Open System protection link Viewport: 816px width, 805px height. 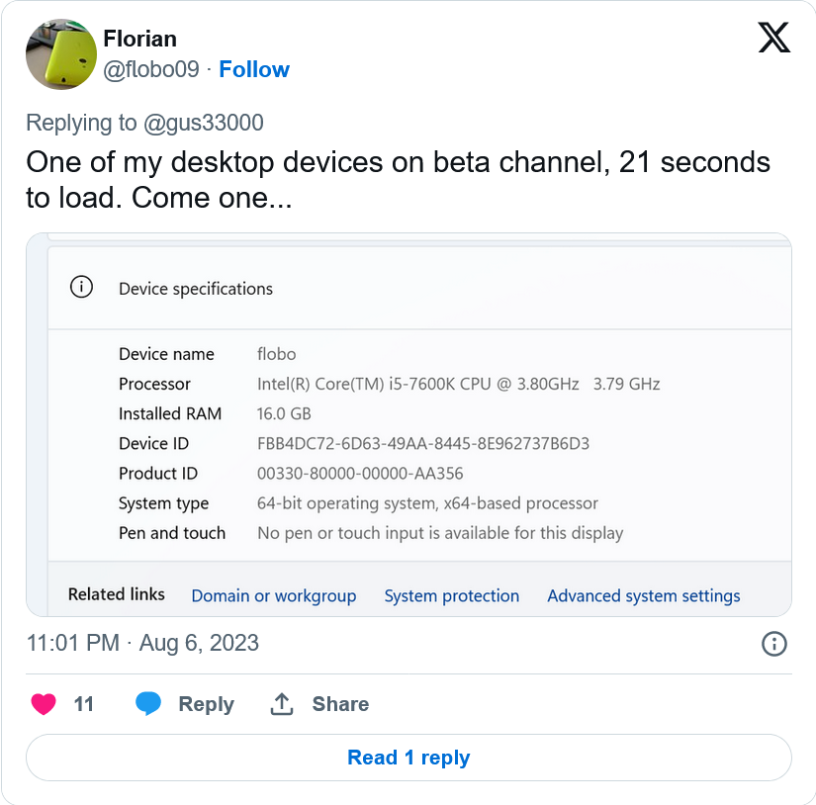451,595
